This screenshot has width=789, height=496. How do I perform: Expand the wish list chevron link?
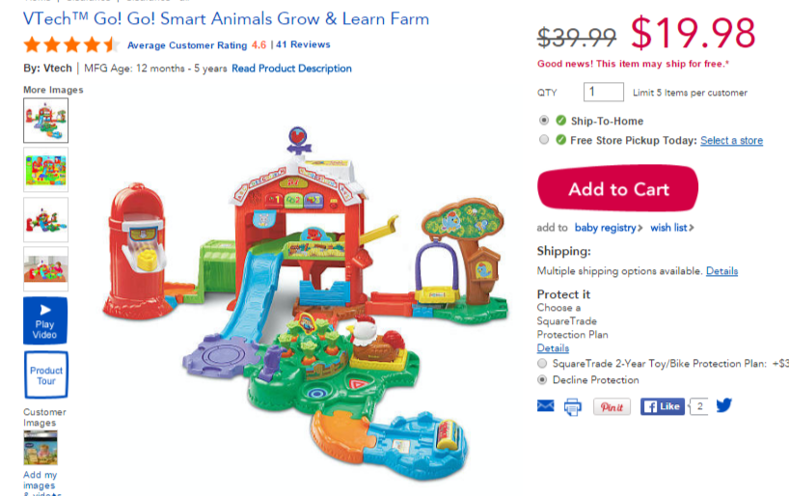click(672, 228)
